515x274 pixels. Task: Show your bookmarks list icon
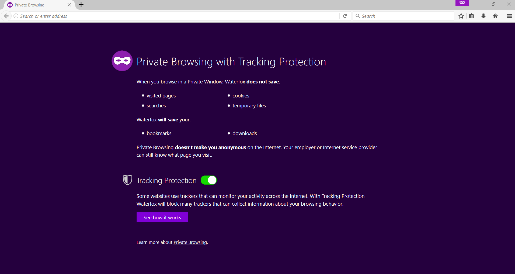click(471, 16)
